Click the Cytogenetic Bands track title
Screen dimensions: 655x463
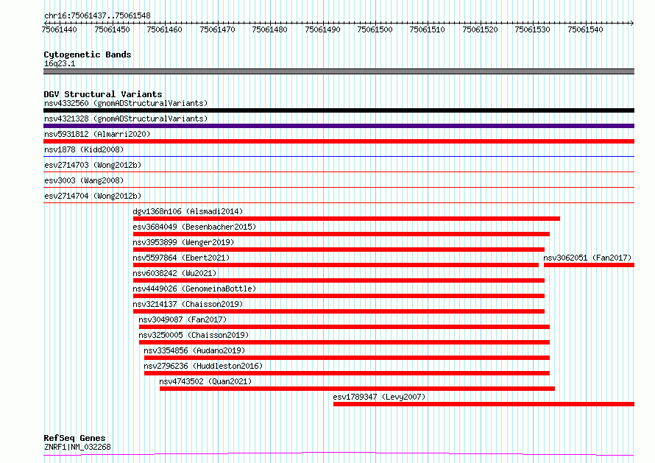click(88, 54)
